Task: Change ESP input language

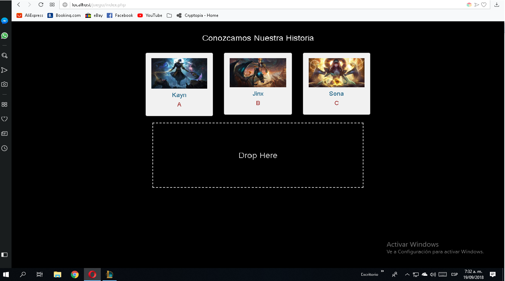Action: coord(454,274)
